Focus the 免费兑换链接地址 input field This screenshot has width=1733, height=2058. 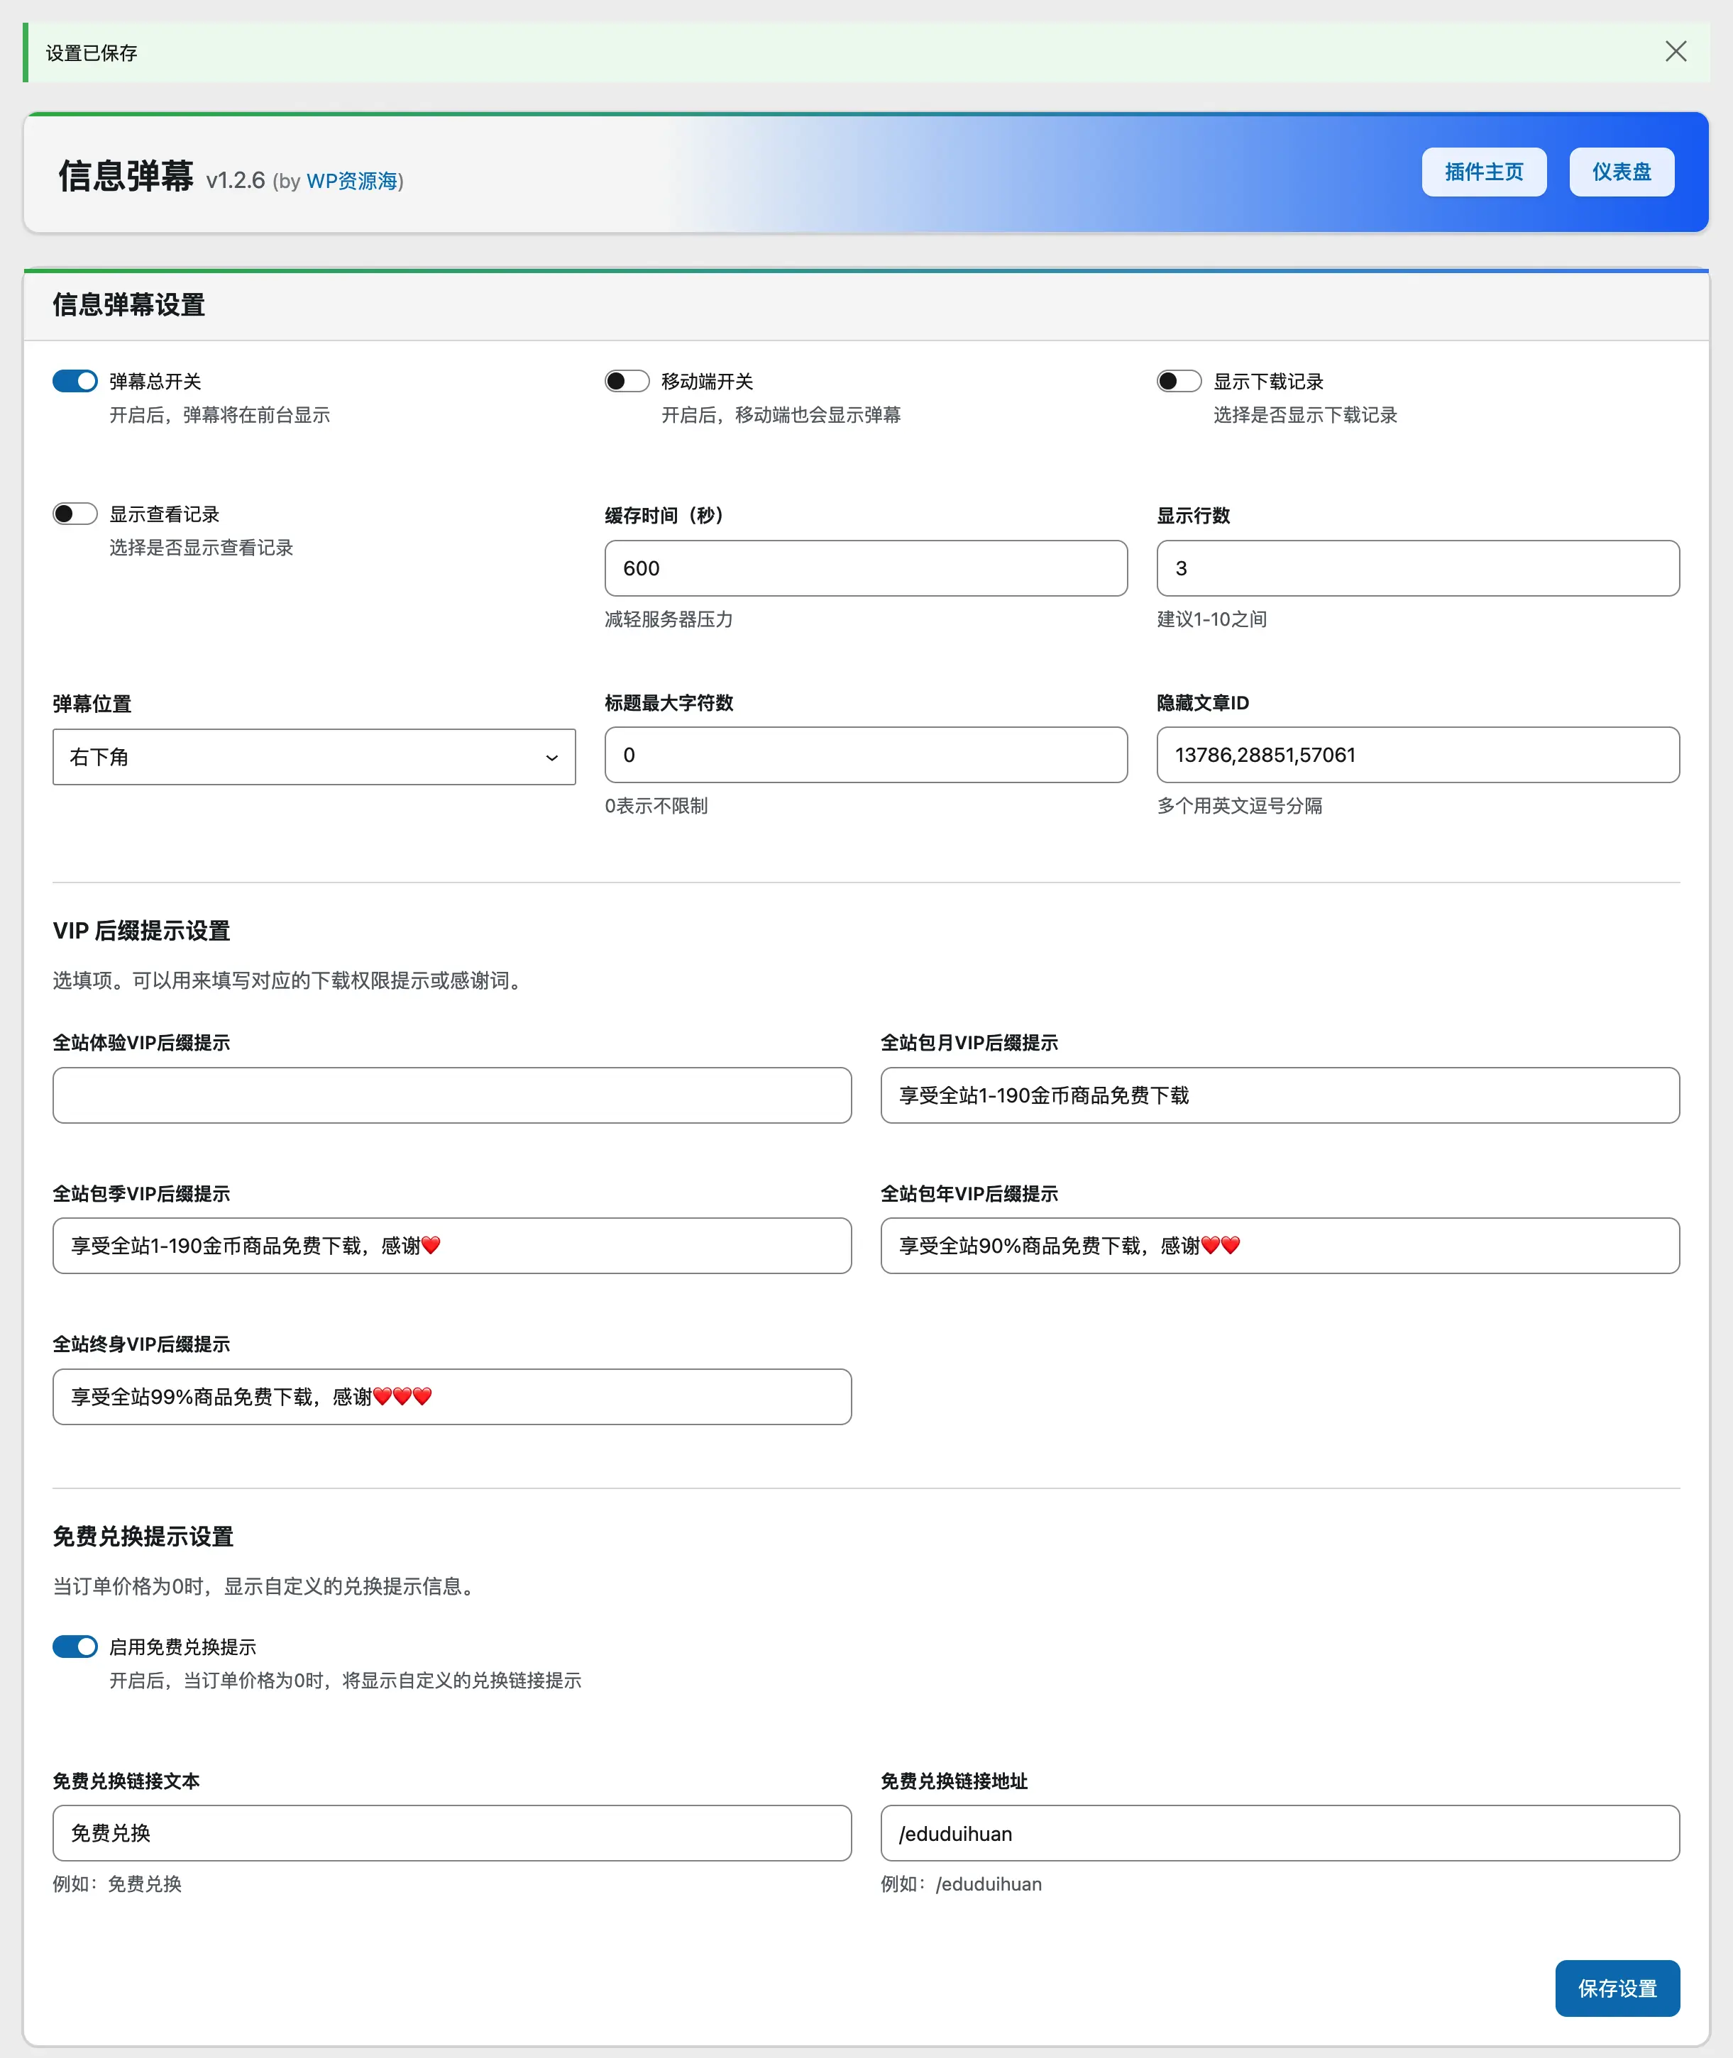pyautogui.click(x=1280, y=1832)
